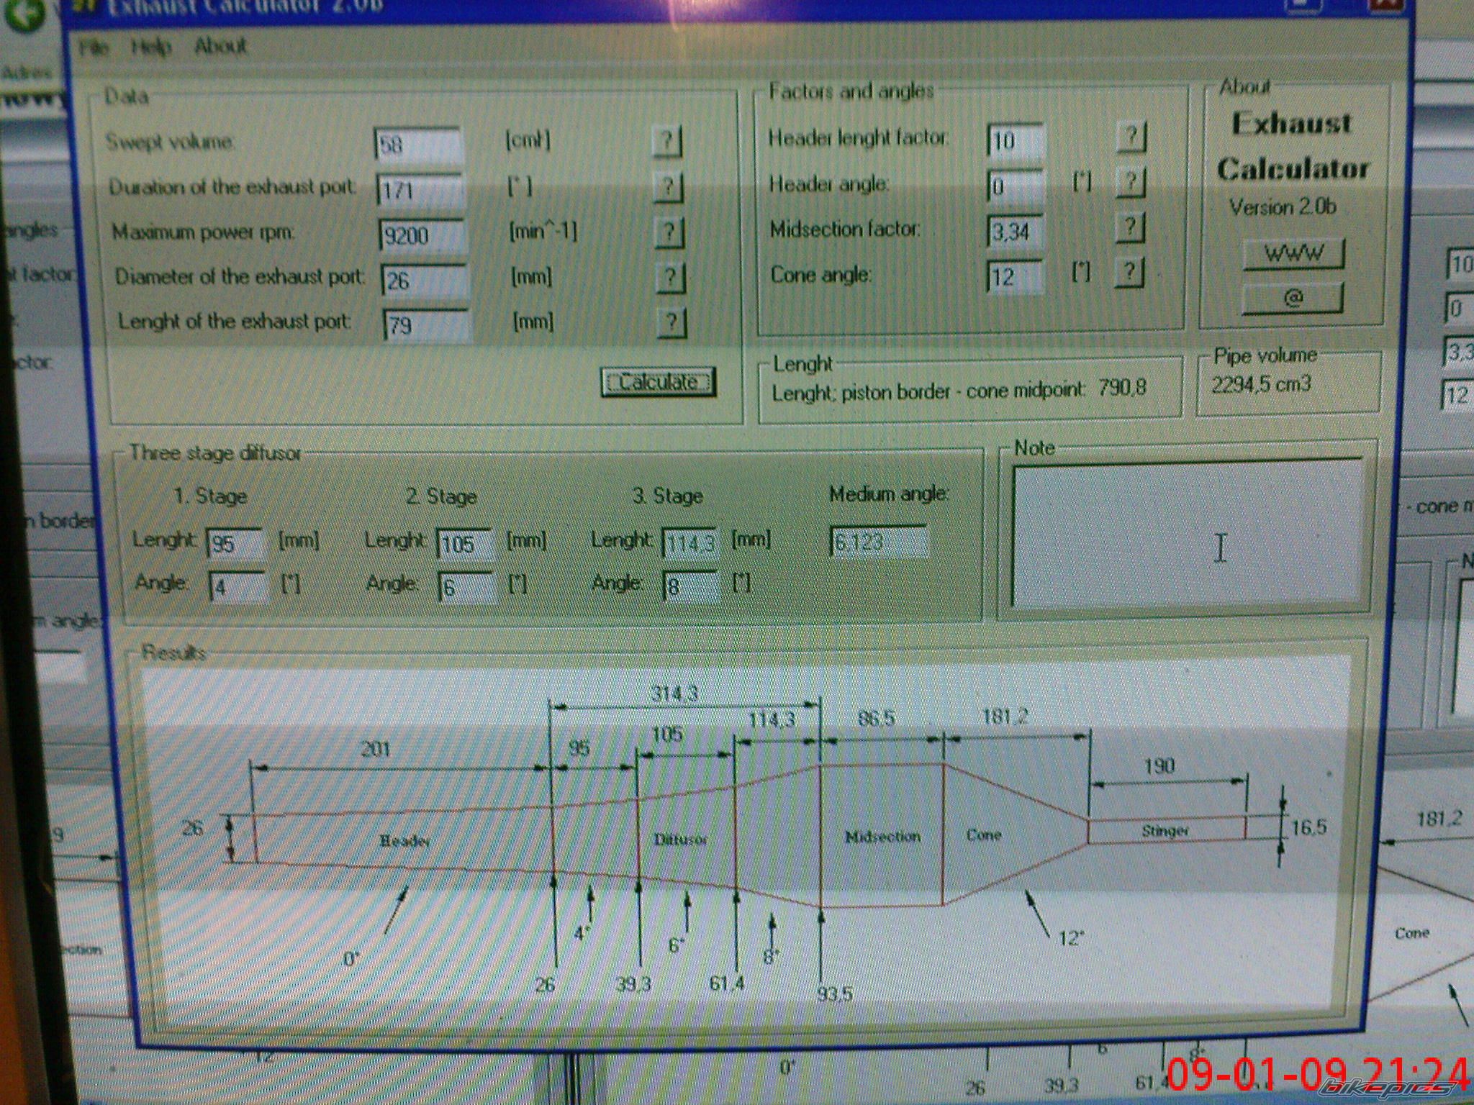Click the 2. Stage Angle field
This screenshot has height=1105, width=1474.
click(x=466, y=588)
